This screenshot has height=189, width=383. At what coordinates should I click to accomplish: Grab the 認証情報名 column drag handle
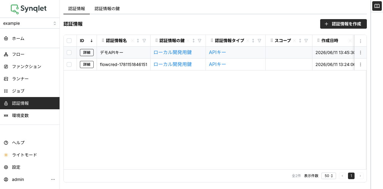tap(103, 41)
